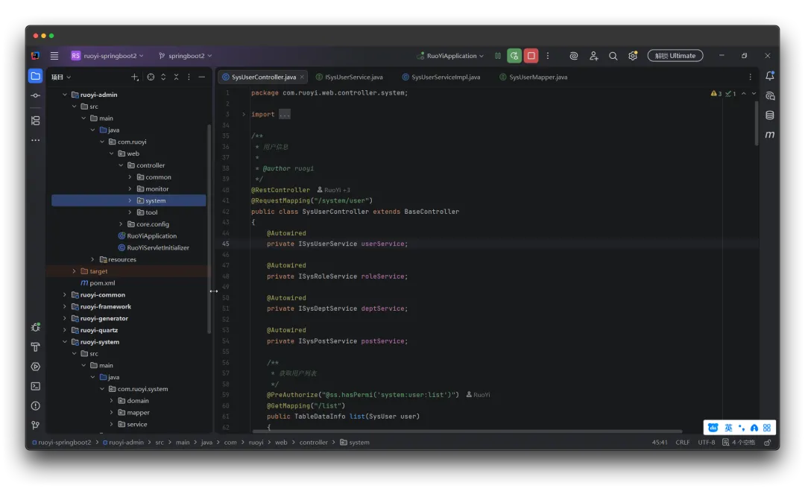Toggle the Problems tool window
This screenshot has width=805, height=488.
35,406
